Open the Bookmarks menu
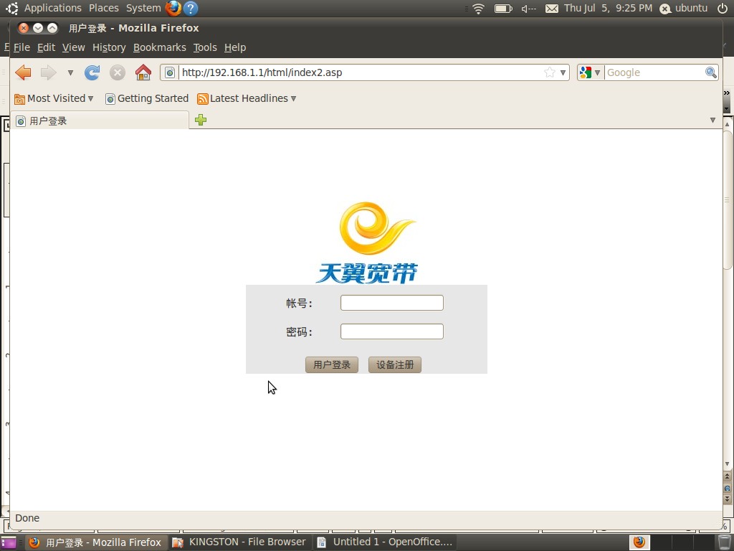 [160, 47]
